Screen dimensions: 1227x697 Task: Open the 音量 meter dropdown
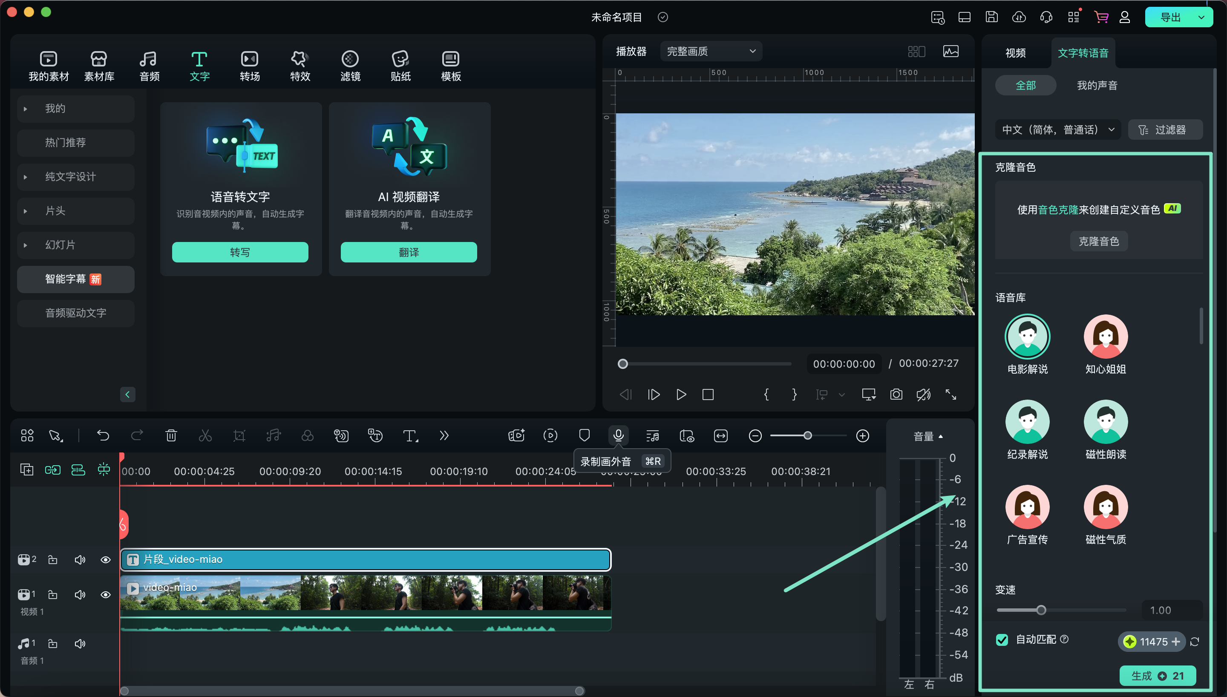(928, 437)
